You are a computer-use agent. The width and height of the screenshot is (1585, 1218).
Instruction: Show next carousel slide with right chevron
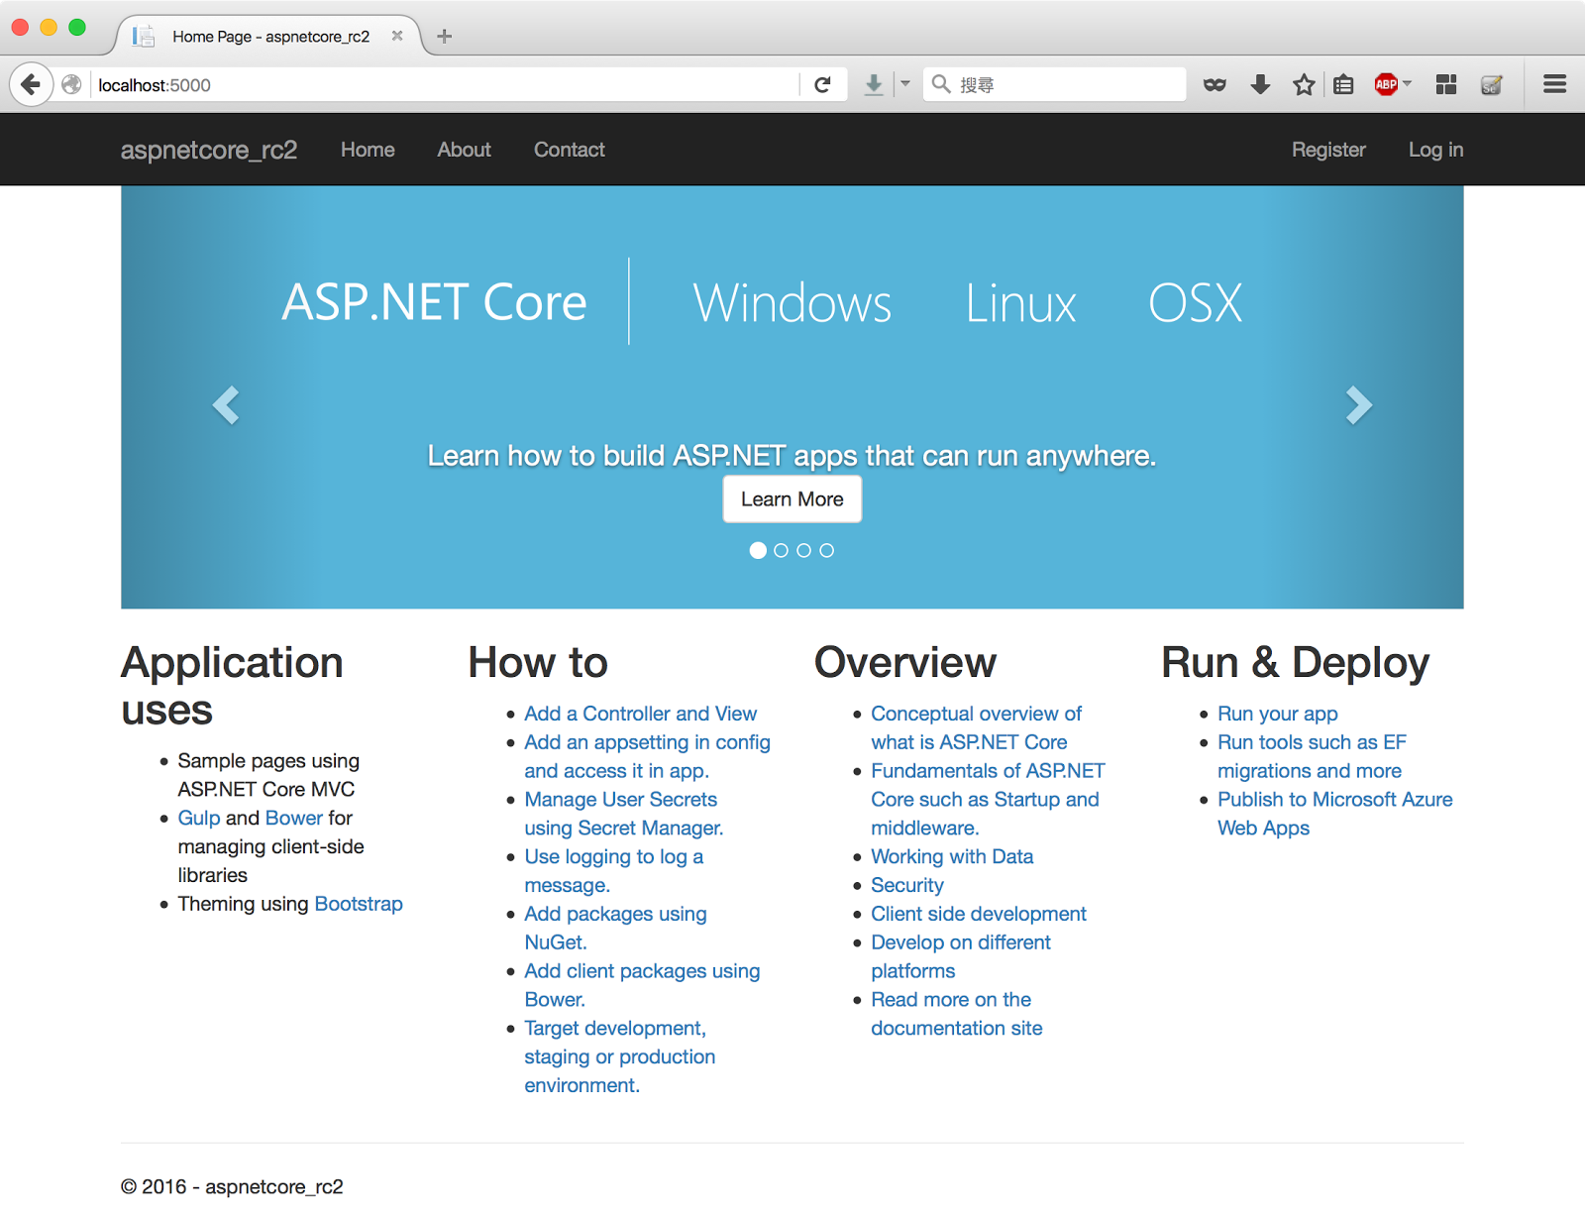tap(1359, 404)
